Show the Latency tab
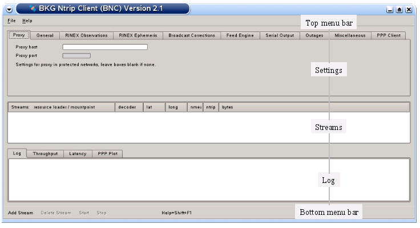The image size is (420, 228). pos(78,154)
